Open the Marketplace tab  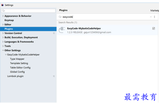154,11
